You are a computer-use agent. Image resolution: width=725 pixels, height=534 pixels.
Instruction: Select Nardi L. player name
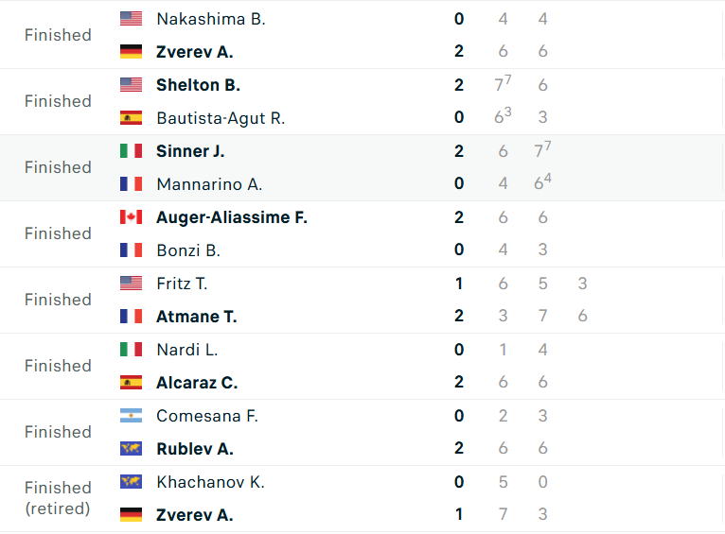pos(186,350)
